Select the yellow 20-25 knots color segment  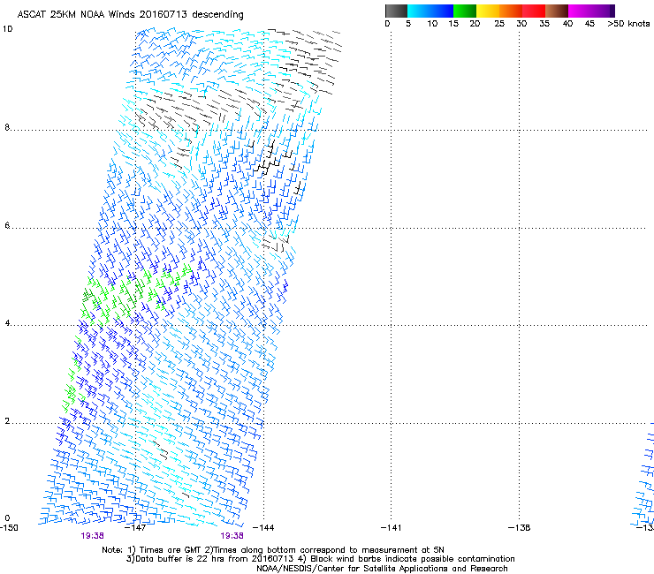(x=488, y=11)
